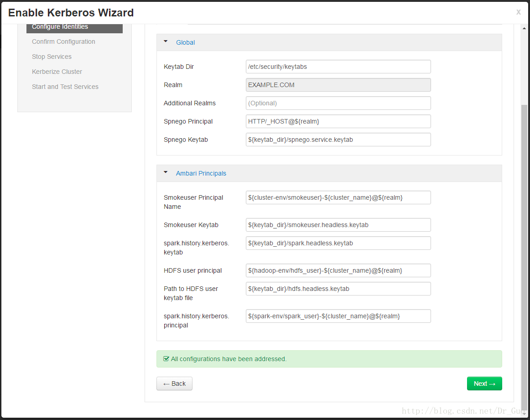Click the 'Spnego Principal' label
Screen dimensions: 530x420
(x=188, y=121)
